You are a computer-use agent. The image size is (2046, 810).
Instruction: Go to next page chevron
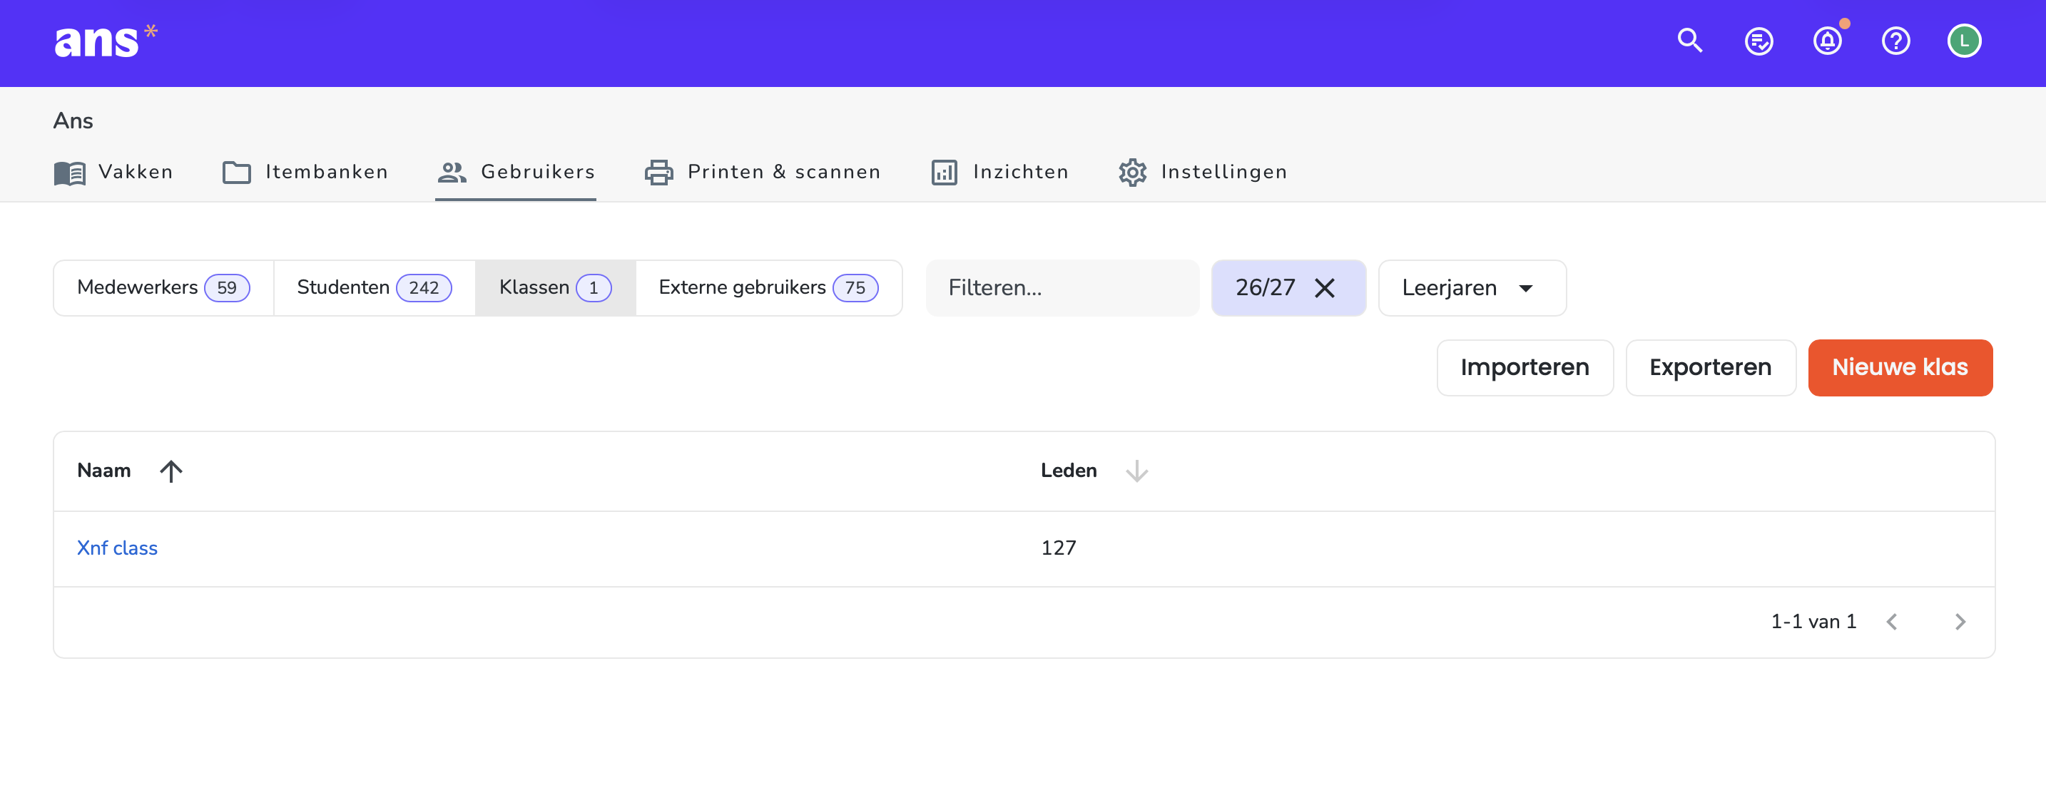pos(1960,622)
